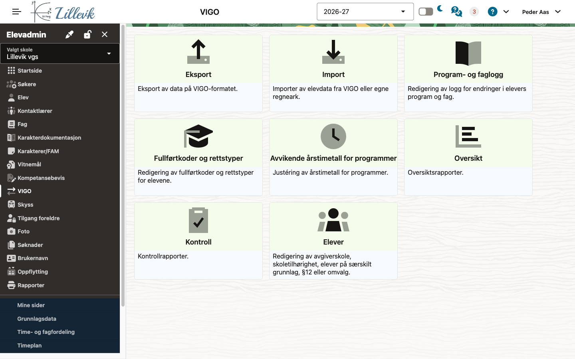Screen dimensions: 575x359
Task: Pin the Elevadmin sidebar panel
Action: pos(69,34)
